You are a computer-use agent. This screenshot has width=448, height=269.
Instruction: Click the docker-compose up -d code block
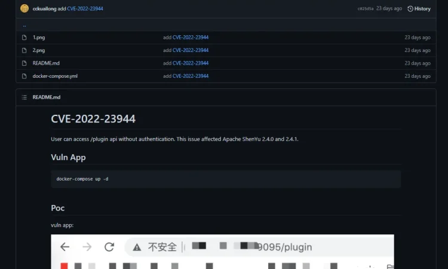(226, 179)
